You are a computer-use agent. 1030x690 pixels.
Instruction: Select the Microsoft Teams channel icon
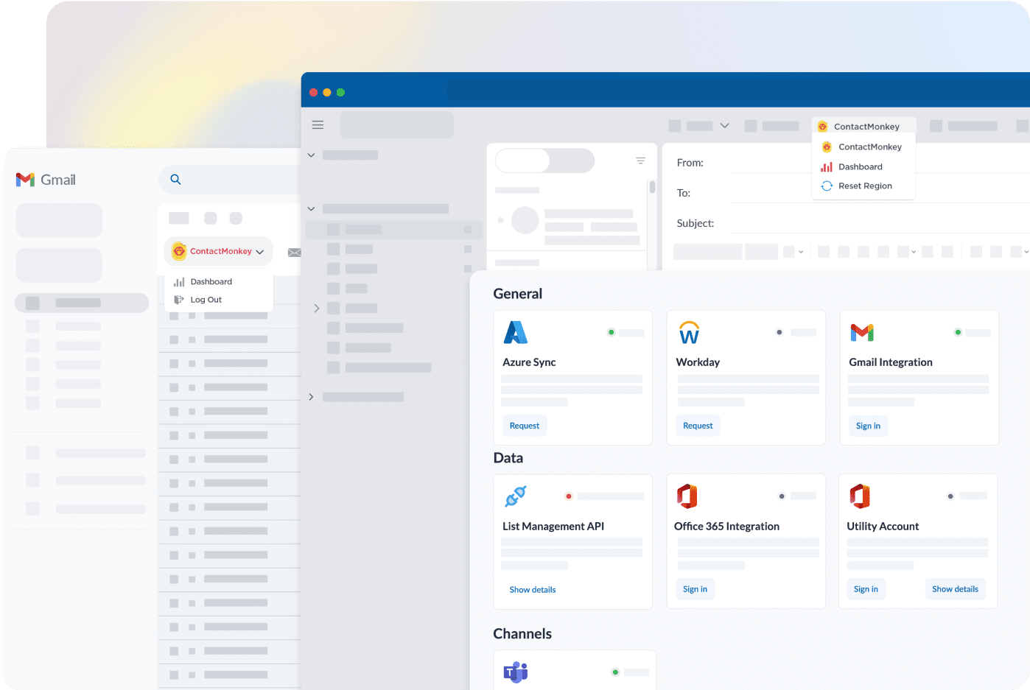coord(515,672)
